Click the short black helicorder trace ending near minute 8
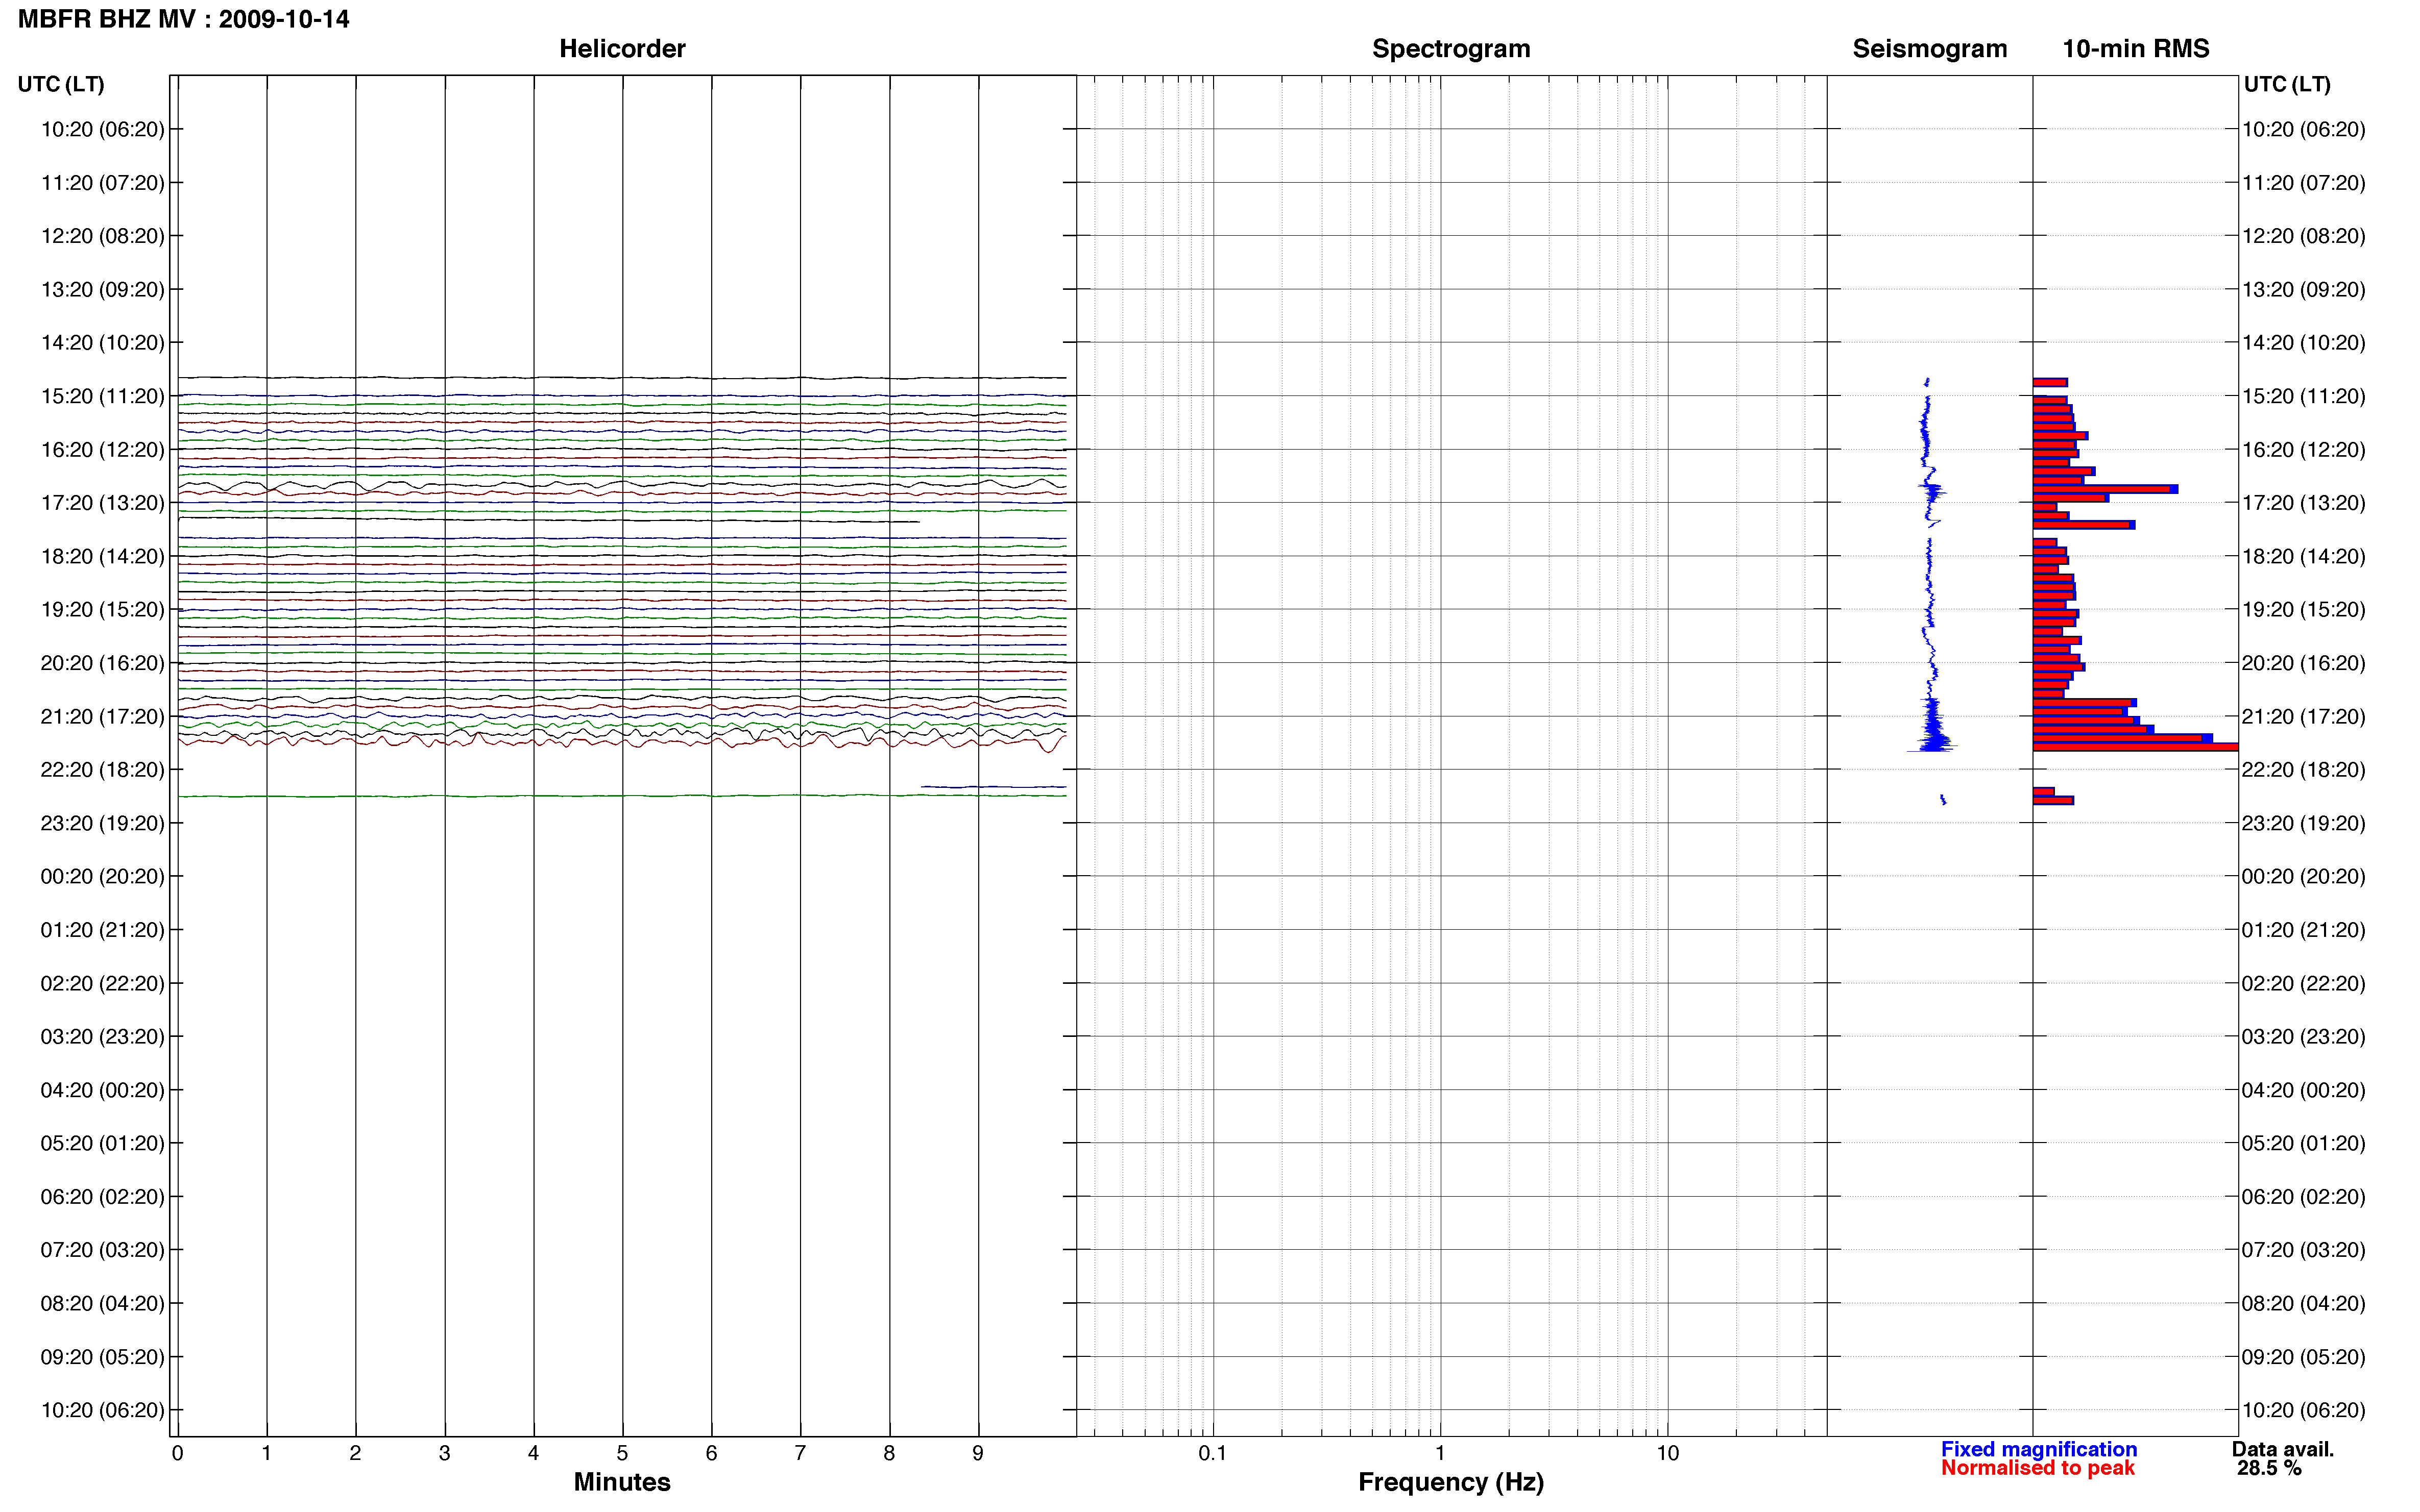The image size is (2420, 1512). click(x=548, y=520)
